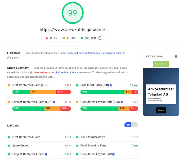Switch Lab Data to expanded view
The image size is (179, 159).
pos(135,125)
